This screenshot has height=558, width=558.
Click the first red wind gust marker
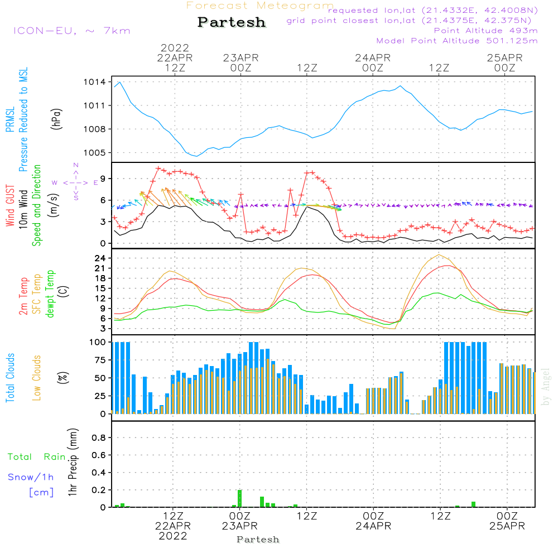(x=114, y=218)
